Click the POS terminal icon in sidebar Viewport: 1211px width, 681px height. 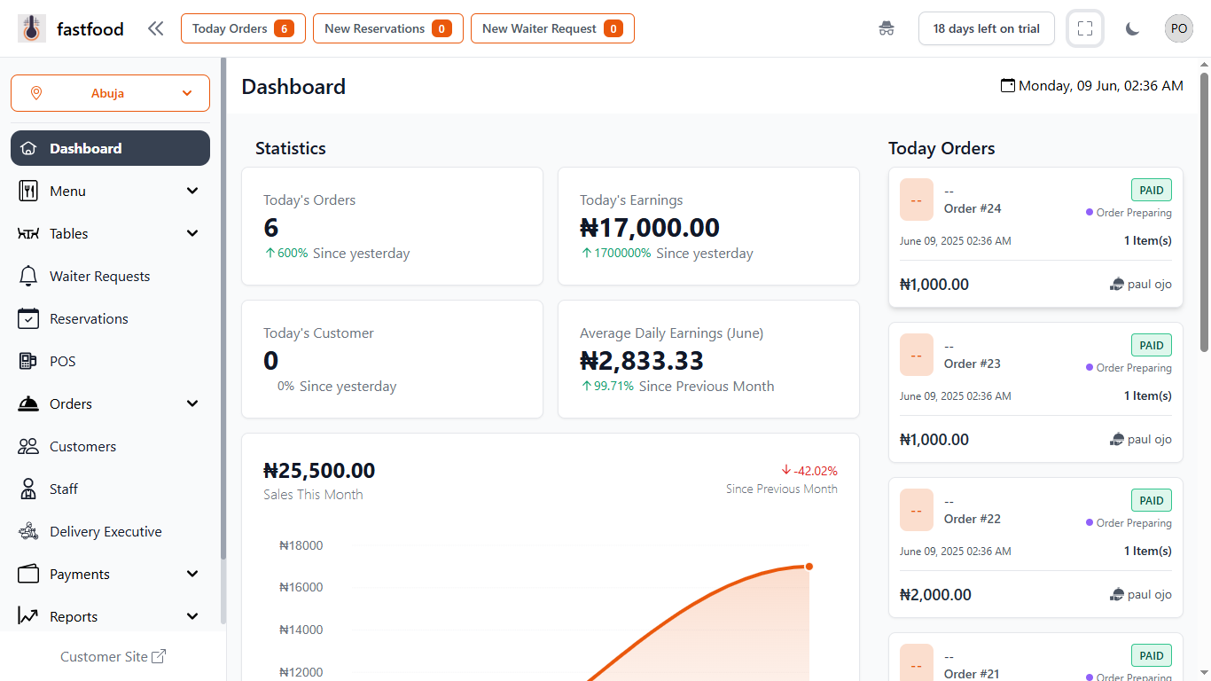[x=28, y=361]
